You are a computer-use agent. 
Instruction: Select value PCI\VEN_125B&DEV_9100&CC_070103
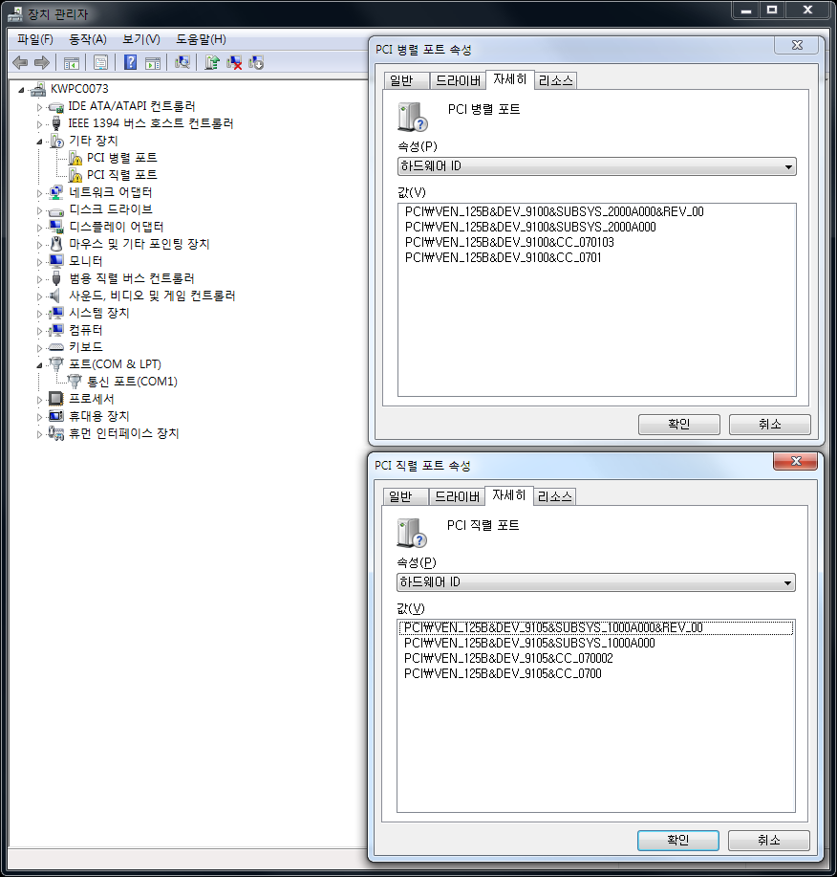(x=509, y=242)
